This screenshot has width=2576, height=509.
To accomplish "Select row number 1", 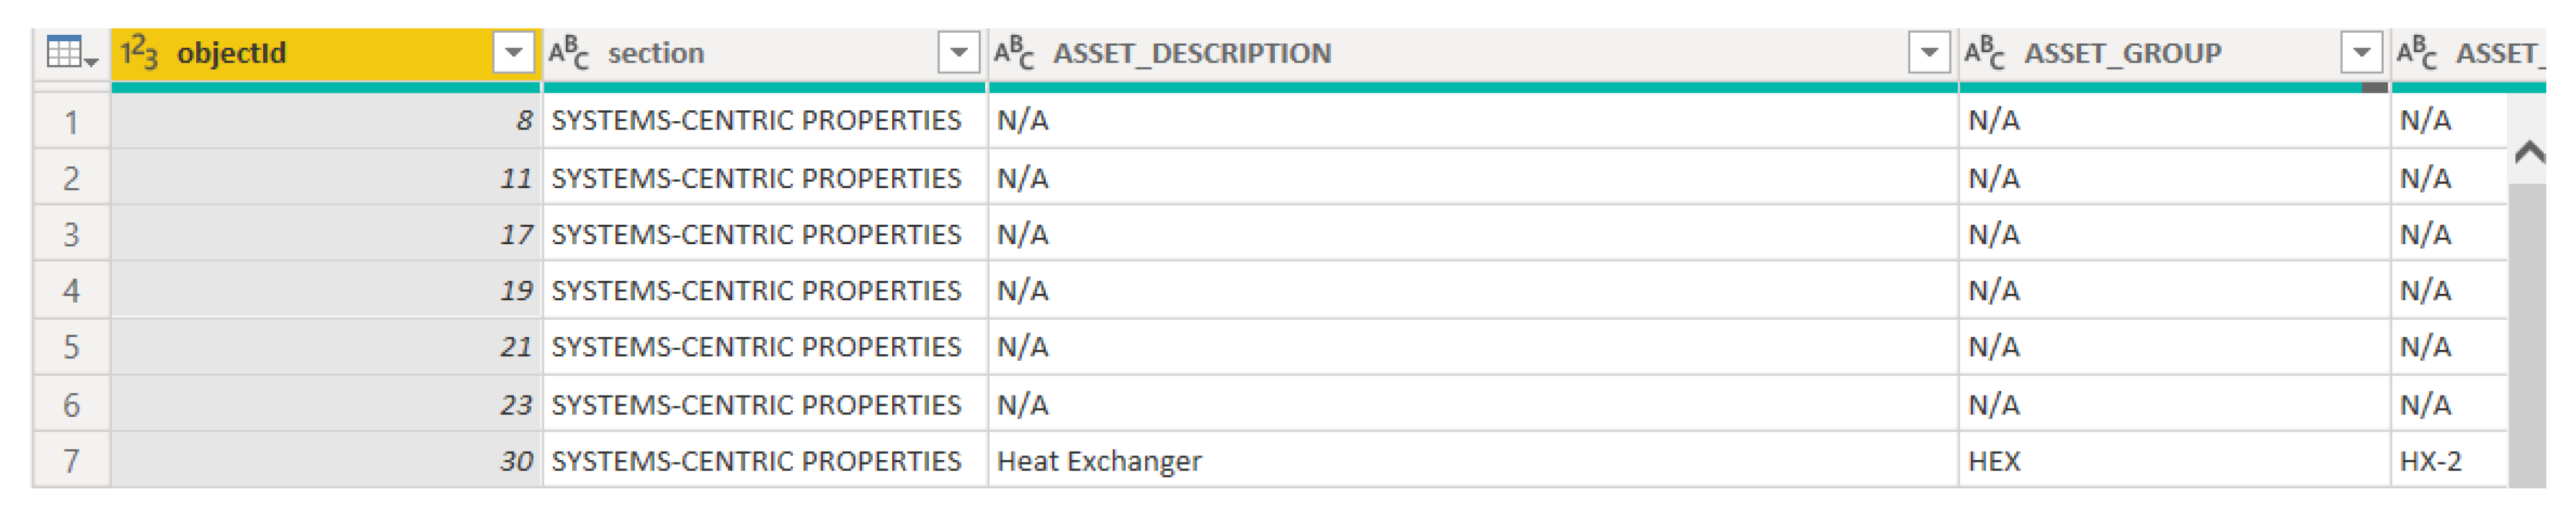I will [71, 123].
